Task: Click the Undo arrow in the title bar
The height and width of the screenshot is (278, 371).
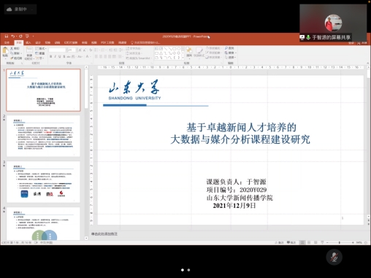Action: 12,36
